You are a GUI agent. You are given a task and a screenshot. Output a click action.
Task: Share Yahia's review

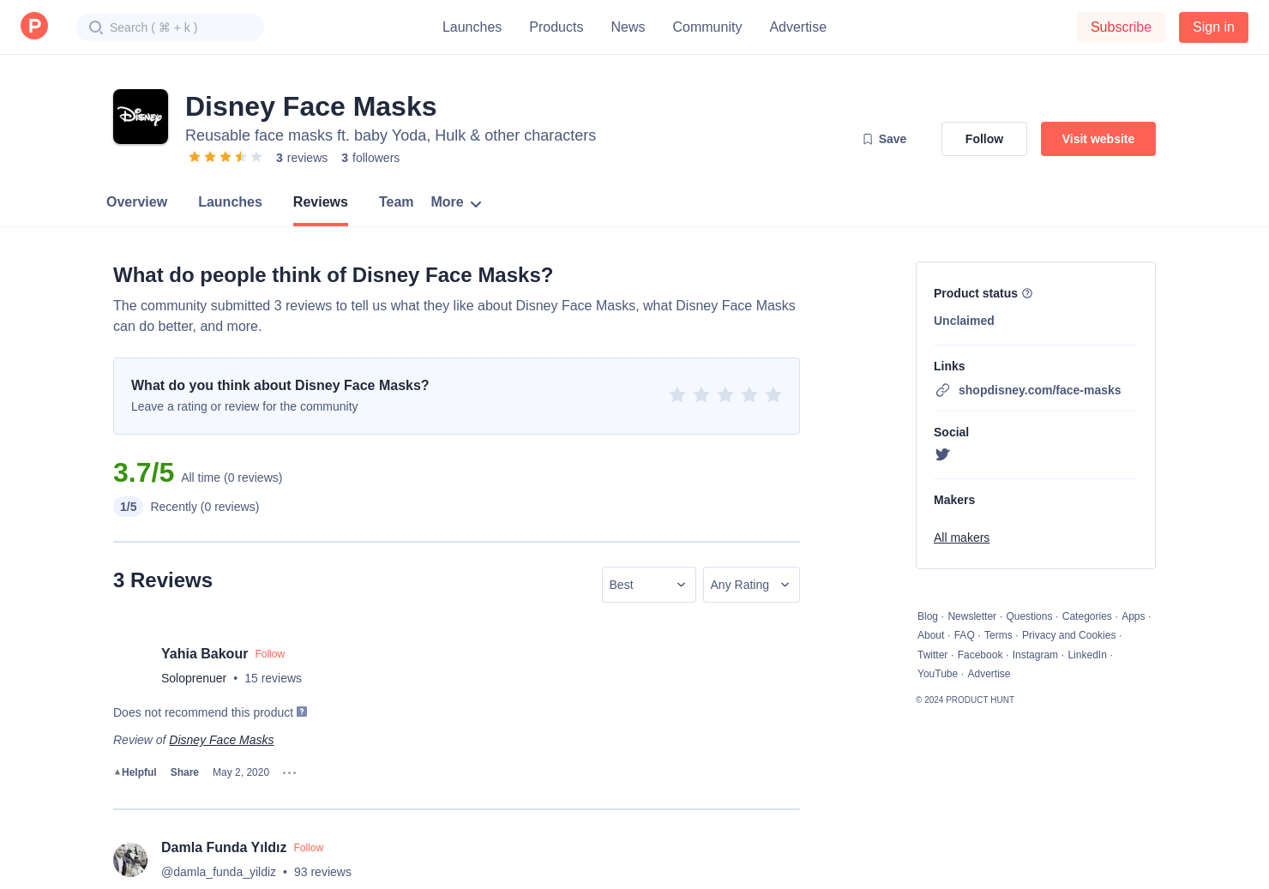tap(184, 772)
